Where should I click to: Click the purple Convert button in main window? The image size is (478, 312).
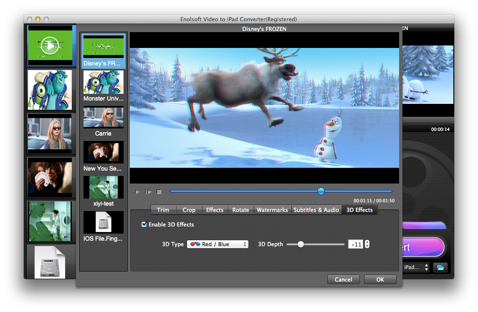(423, 247)
